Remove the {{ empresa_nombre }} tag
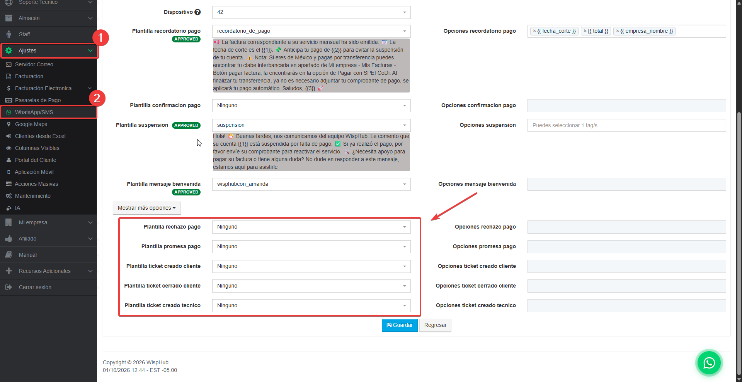Image resolution: width=742 pixels, height=382 pixels. (x=618, y=31)
